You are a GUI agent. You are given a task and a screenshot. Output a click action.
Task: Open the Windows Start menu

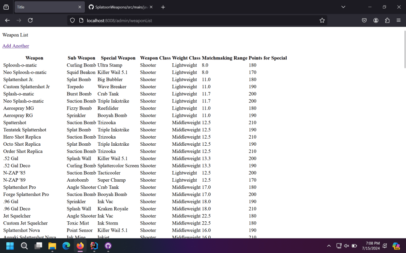[10, 246]
